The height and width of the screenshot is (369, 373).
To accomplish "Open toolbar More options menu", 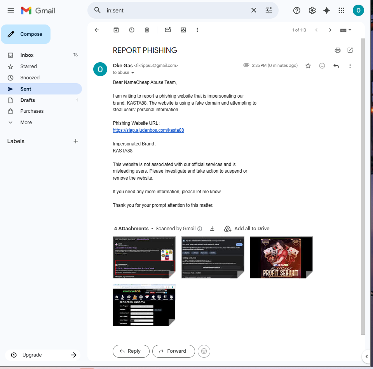I will tap(197, 30).
